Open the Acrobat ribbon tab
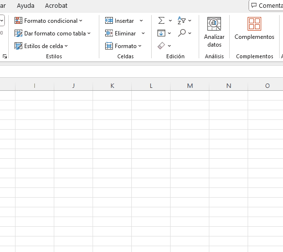The height and width of the screenshot is (252, 283). [x=56, y=6]
